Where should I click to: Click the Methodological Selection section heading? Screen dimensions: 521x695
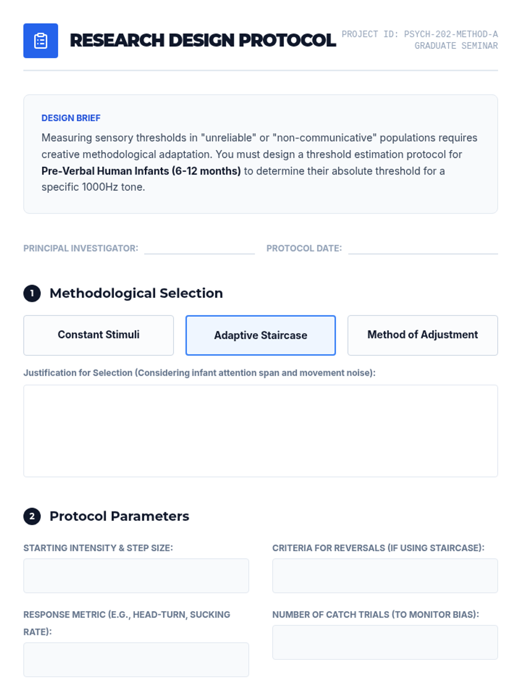[136, 293]
